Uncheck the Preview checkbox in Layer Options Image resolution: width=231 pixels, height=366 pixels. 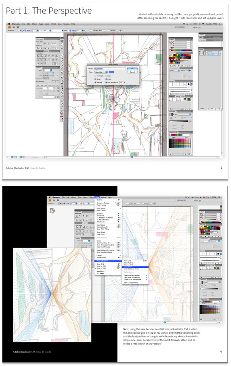click(96, 82)
